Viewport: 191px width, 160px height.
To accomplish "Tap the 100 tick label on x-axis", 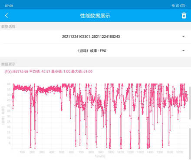I will click(x=22, y=152).
